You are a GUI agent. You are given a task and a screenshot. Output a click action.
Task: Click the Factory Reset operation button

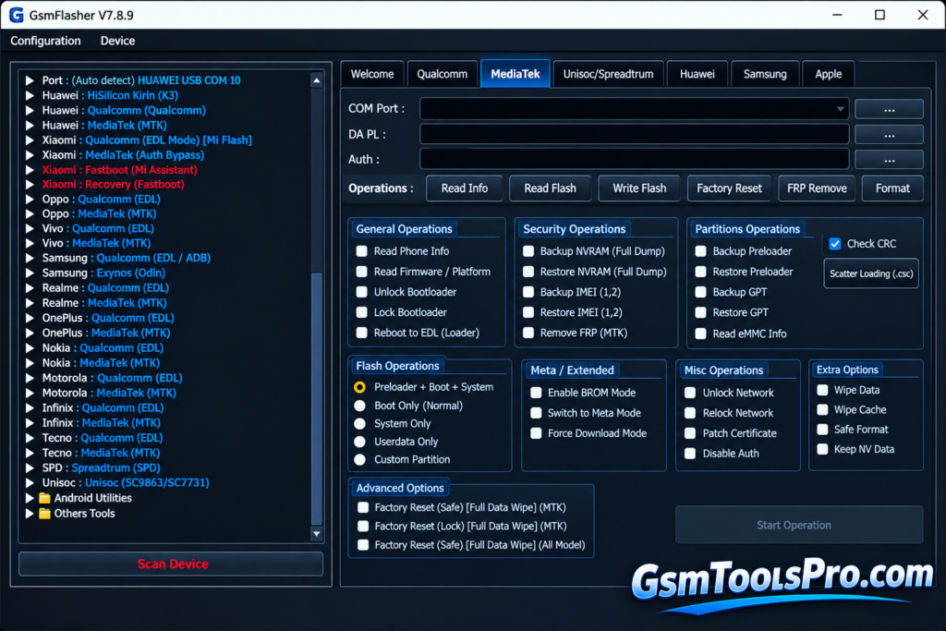[x=730, y=188]
